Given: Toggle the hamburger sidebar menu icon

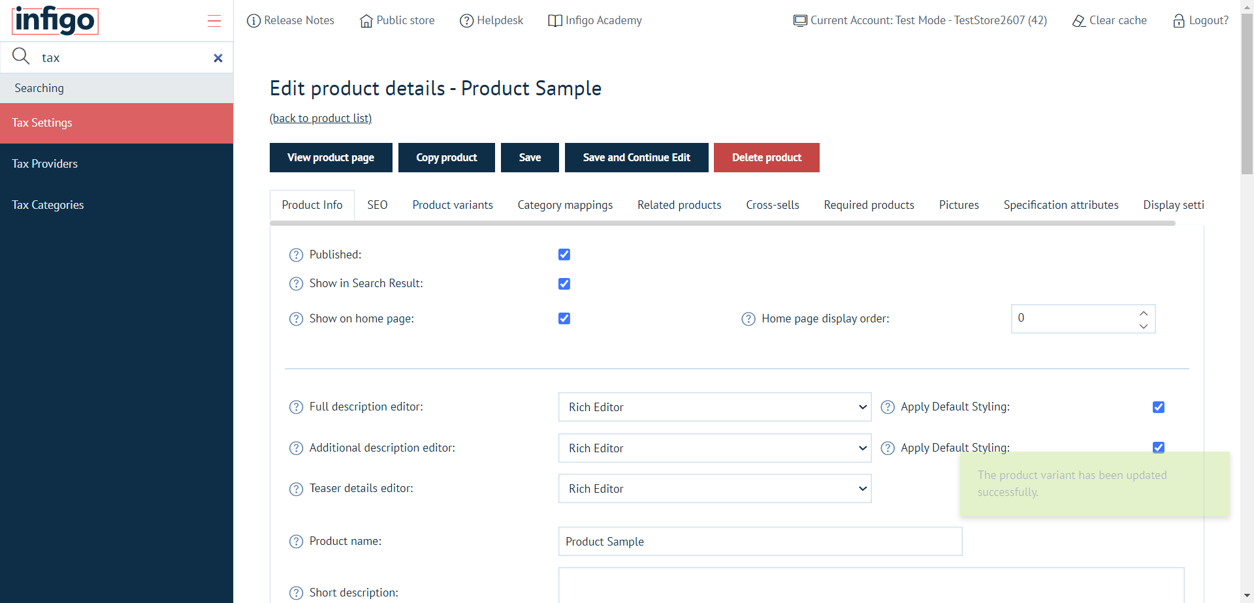Looking at the screenshot, I should (x=214, y=21).
